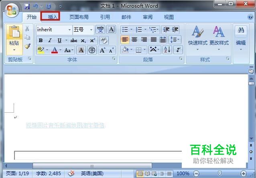Customize Quick Access Toolbar dropdown

(61, 6)
